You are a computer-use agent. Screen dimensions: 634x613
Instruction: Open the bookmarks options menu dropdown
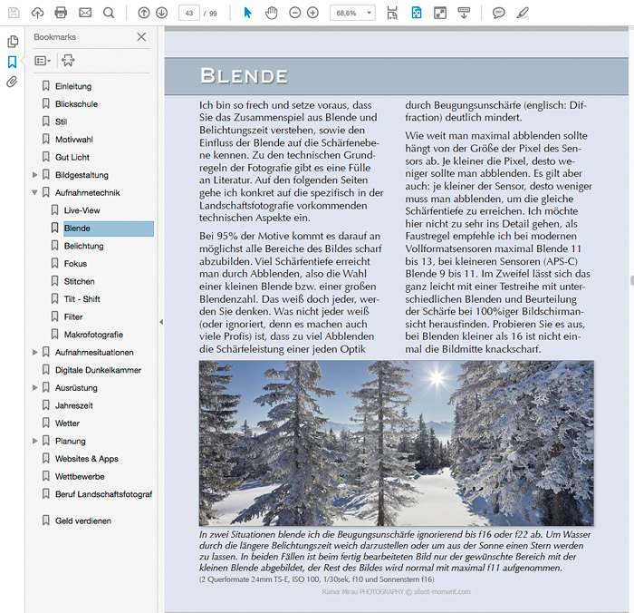[x=43, y=61]
